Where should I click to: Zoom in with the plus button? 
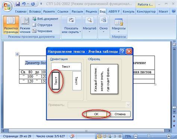[169, 136]
